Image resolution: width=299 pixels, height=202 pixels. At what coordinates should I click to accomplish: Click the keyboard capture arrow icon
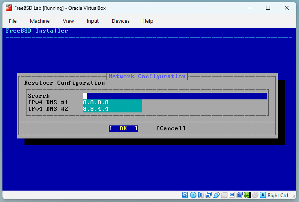[263, 195]
